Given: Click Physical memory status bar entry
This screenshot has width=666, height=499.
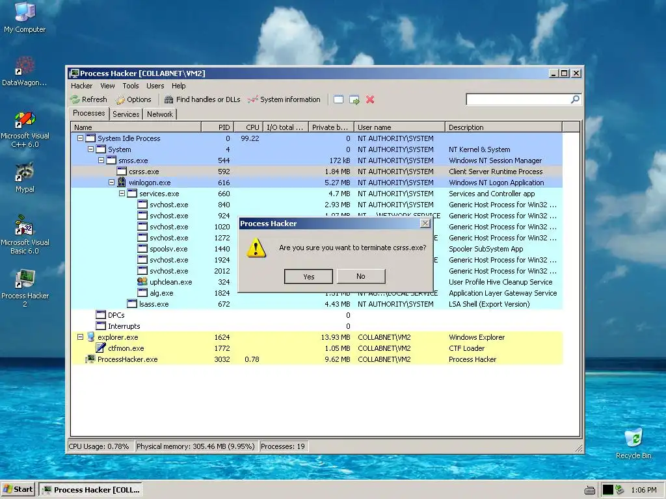Looking at the screenshot, I should tap(196, 446).
